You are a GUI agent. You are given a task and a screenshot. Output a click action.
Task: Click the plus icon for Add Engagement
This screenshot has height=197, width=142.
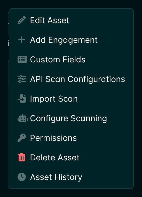22,40
